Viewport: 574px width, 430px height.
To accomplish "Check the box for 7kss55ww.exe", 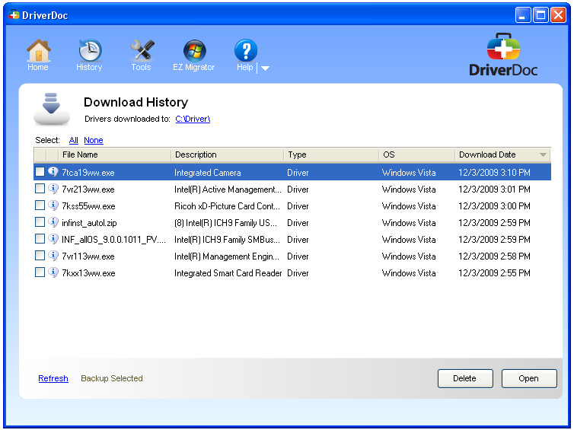I will point(40,205).
